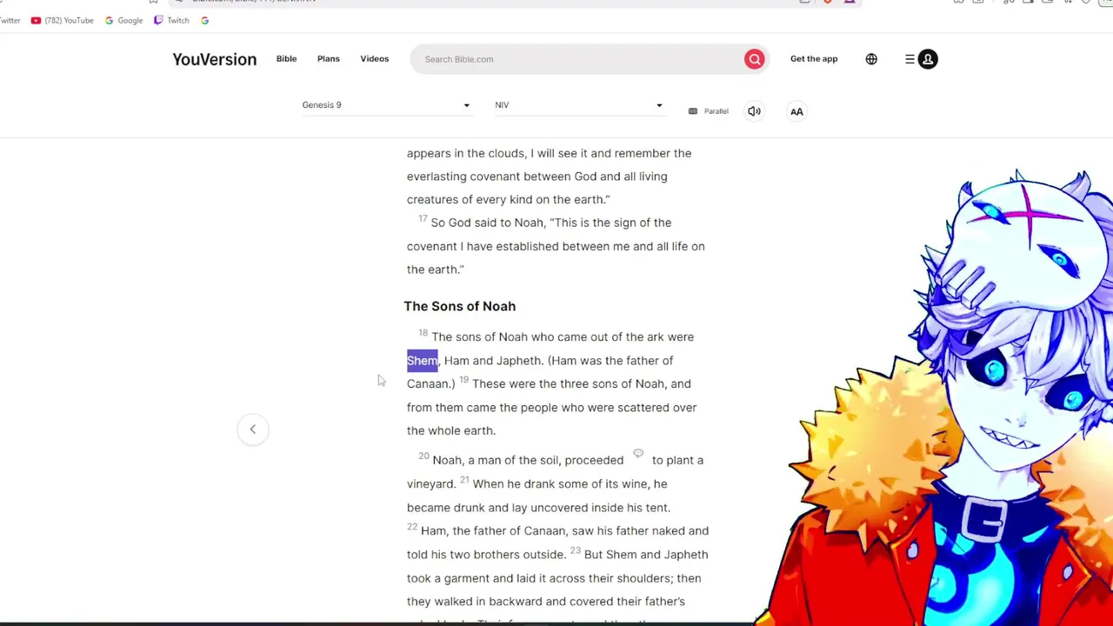The height and width of the screenshot is (626, 1113).
Task: Open the Twitch bookmark
Action: [x=171, y=20]
